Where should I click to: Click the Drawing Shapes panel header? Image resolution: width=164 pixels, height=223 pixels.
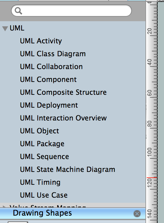(73, 213)
